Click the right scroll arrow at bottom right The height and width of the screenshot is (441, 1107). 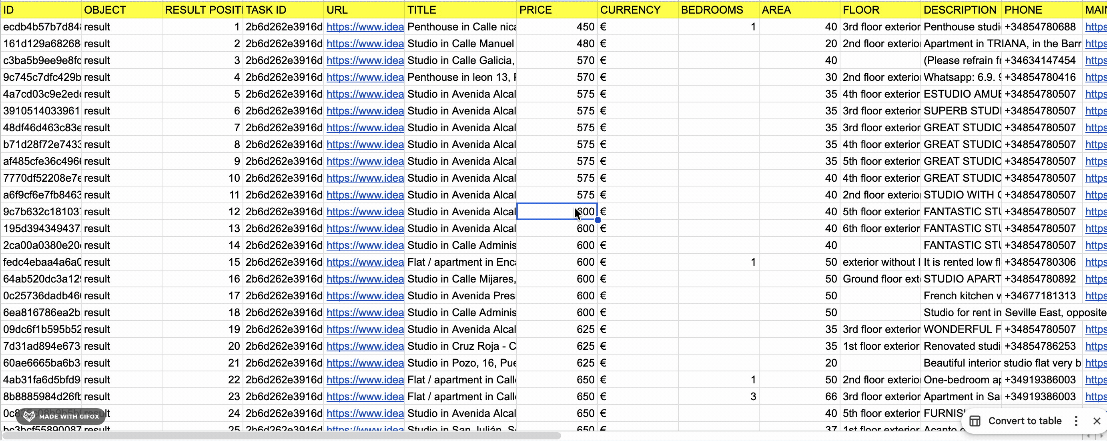coord(1100,437)
